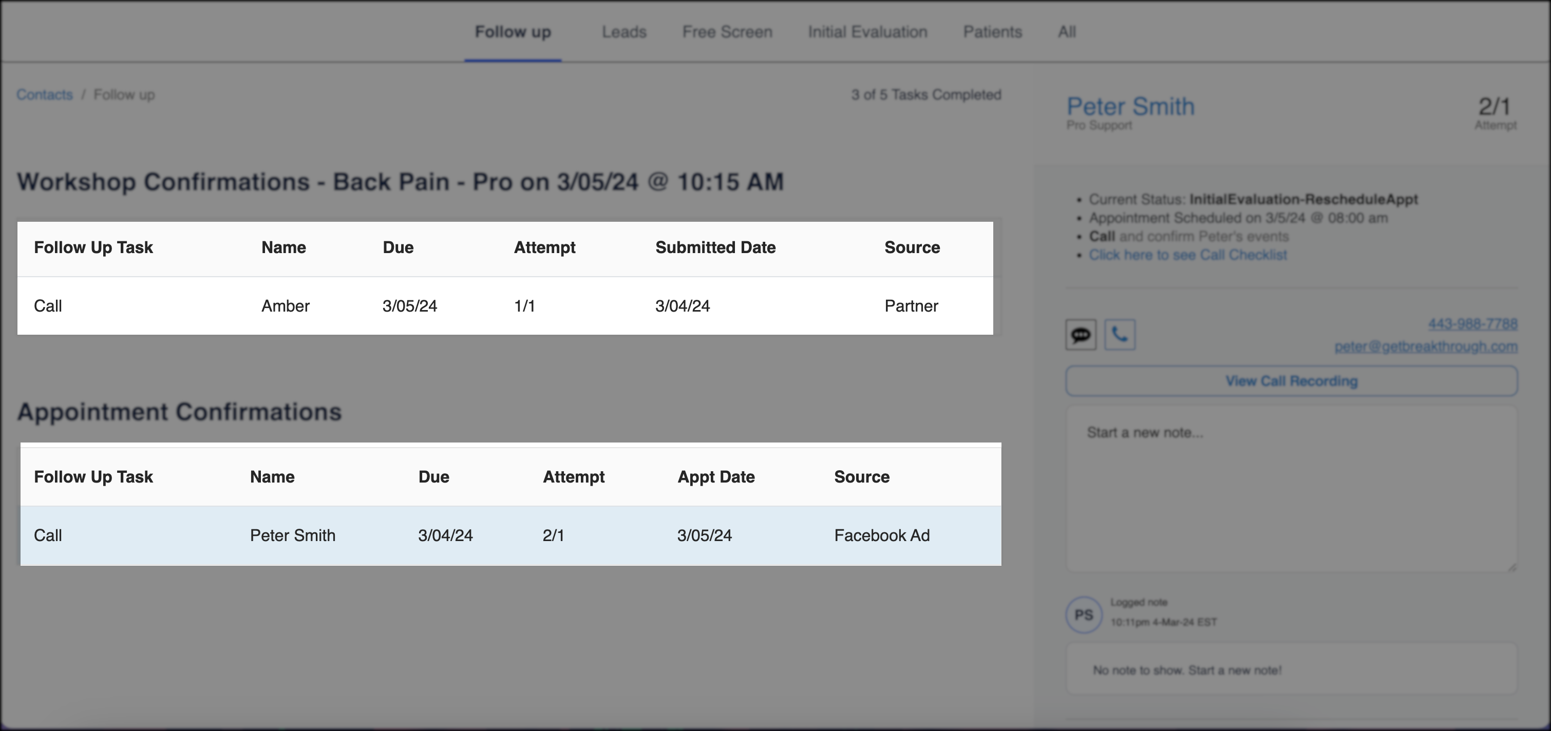Switch to the Leads tab
The height and width of the screenshot is (731, 1551).
click(x=624, y=32)
